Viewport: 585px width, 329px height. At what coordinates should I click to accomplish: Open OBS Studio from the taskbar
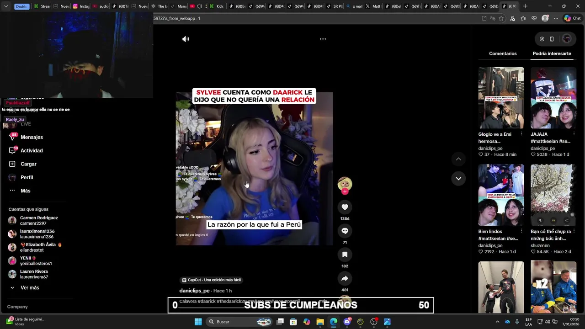point(374,322)
